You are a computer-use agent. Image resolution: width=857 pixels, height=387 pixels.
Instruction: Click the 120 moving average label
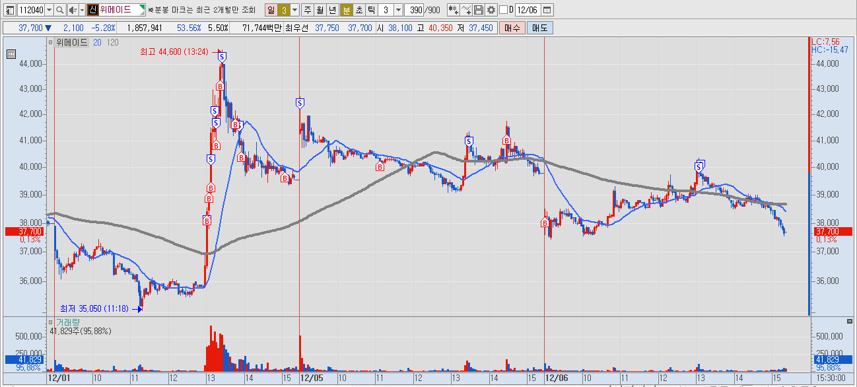click(112, 42)
